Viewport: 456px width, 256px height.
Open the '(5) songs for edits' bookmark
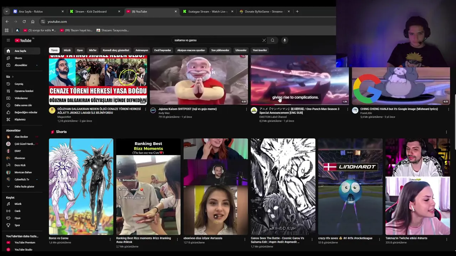(x=40, y=30)
